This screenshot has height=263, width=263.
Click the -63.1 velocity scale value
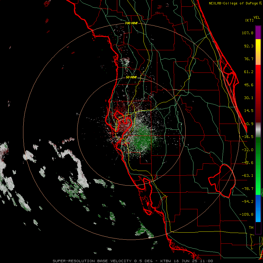click(248, 176)
